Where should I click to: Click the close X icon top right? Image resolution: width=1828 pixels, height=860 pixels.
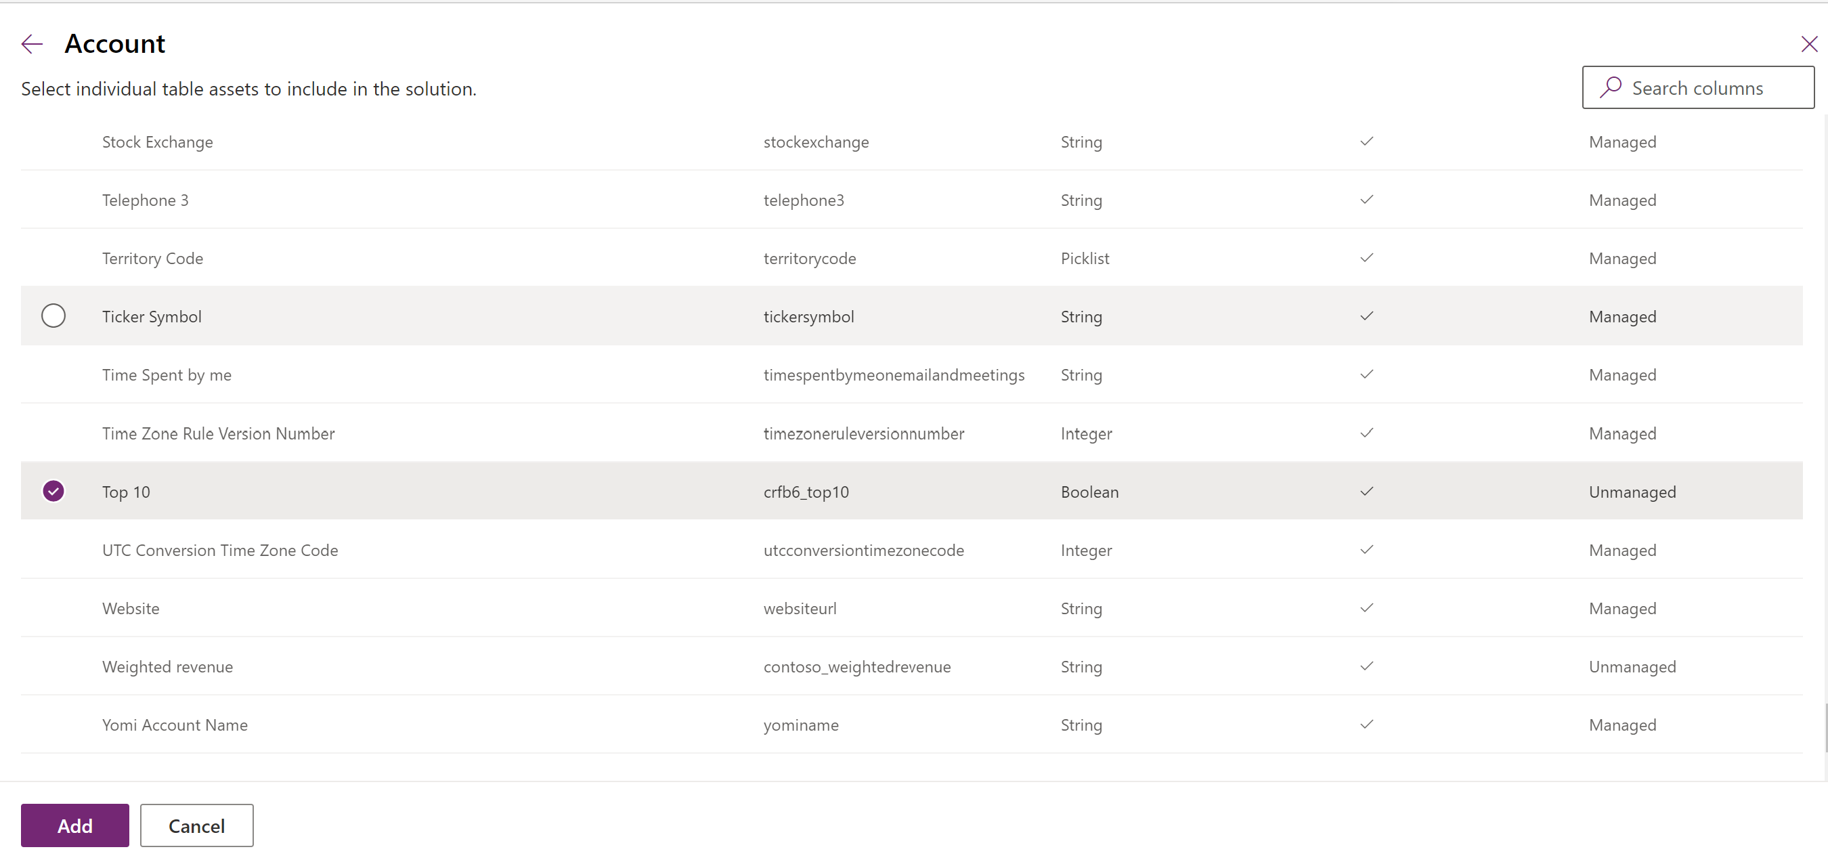pos(1806,43)
